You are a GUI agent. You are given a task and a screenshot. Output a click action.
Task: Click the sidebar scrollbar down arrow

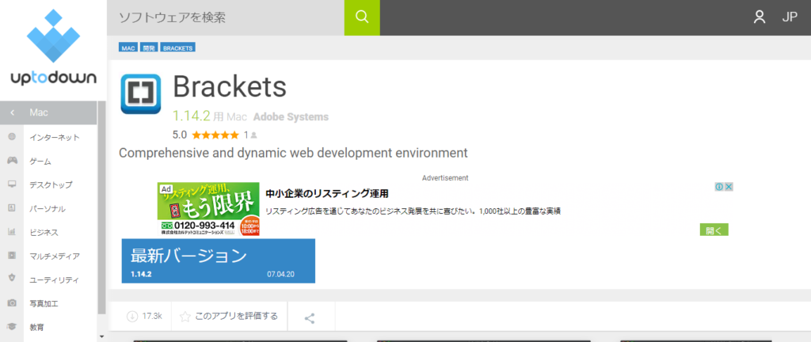click(x=101, y=336)
